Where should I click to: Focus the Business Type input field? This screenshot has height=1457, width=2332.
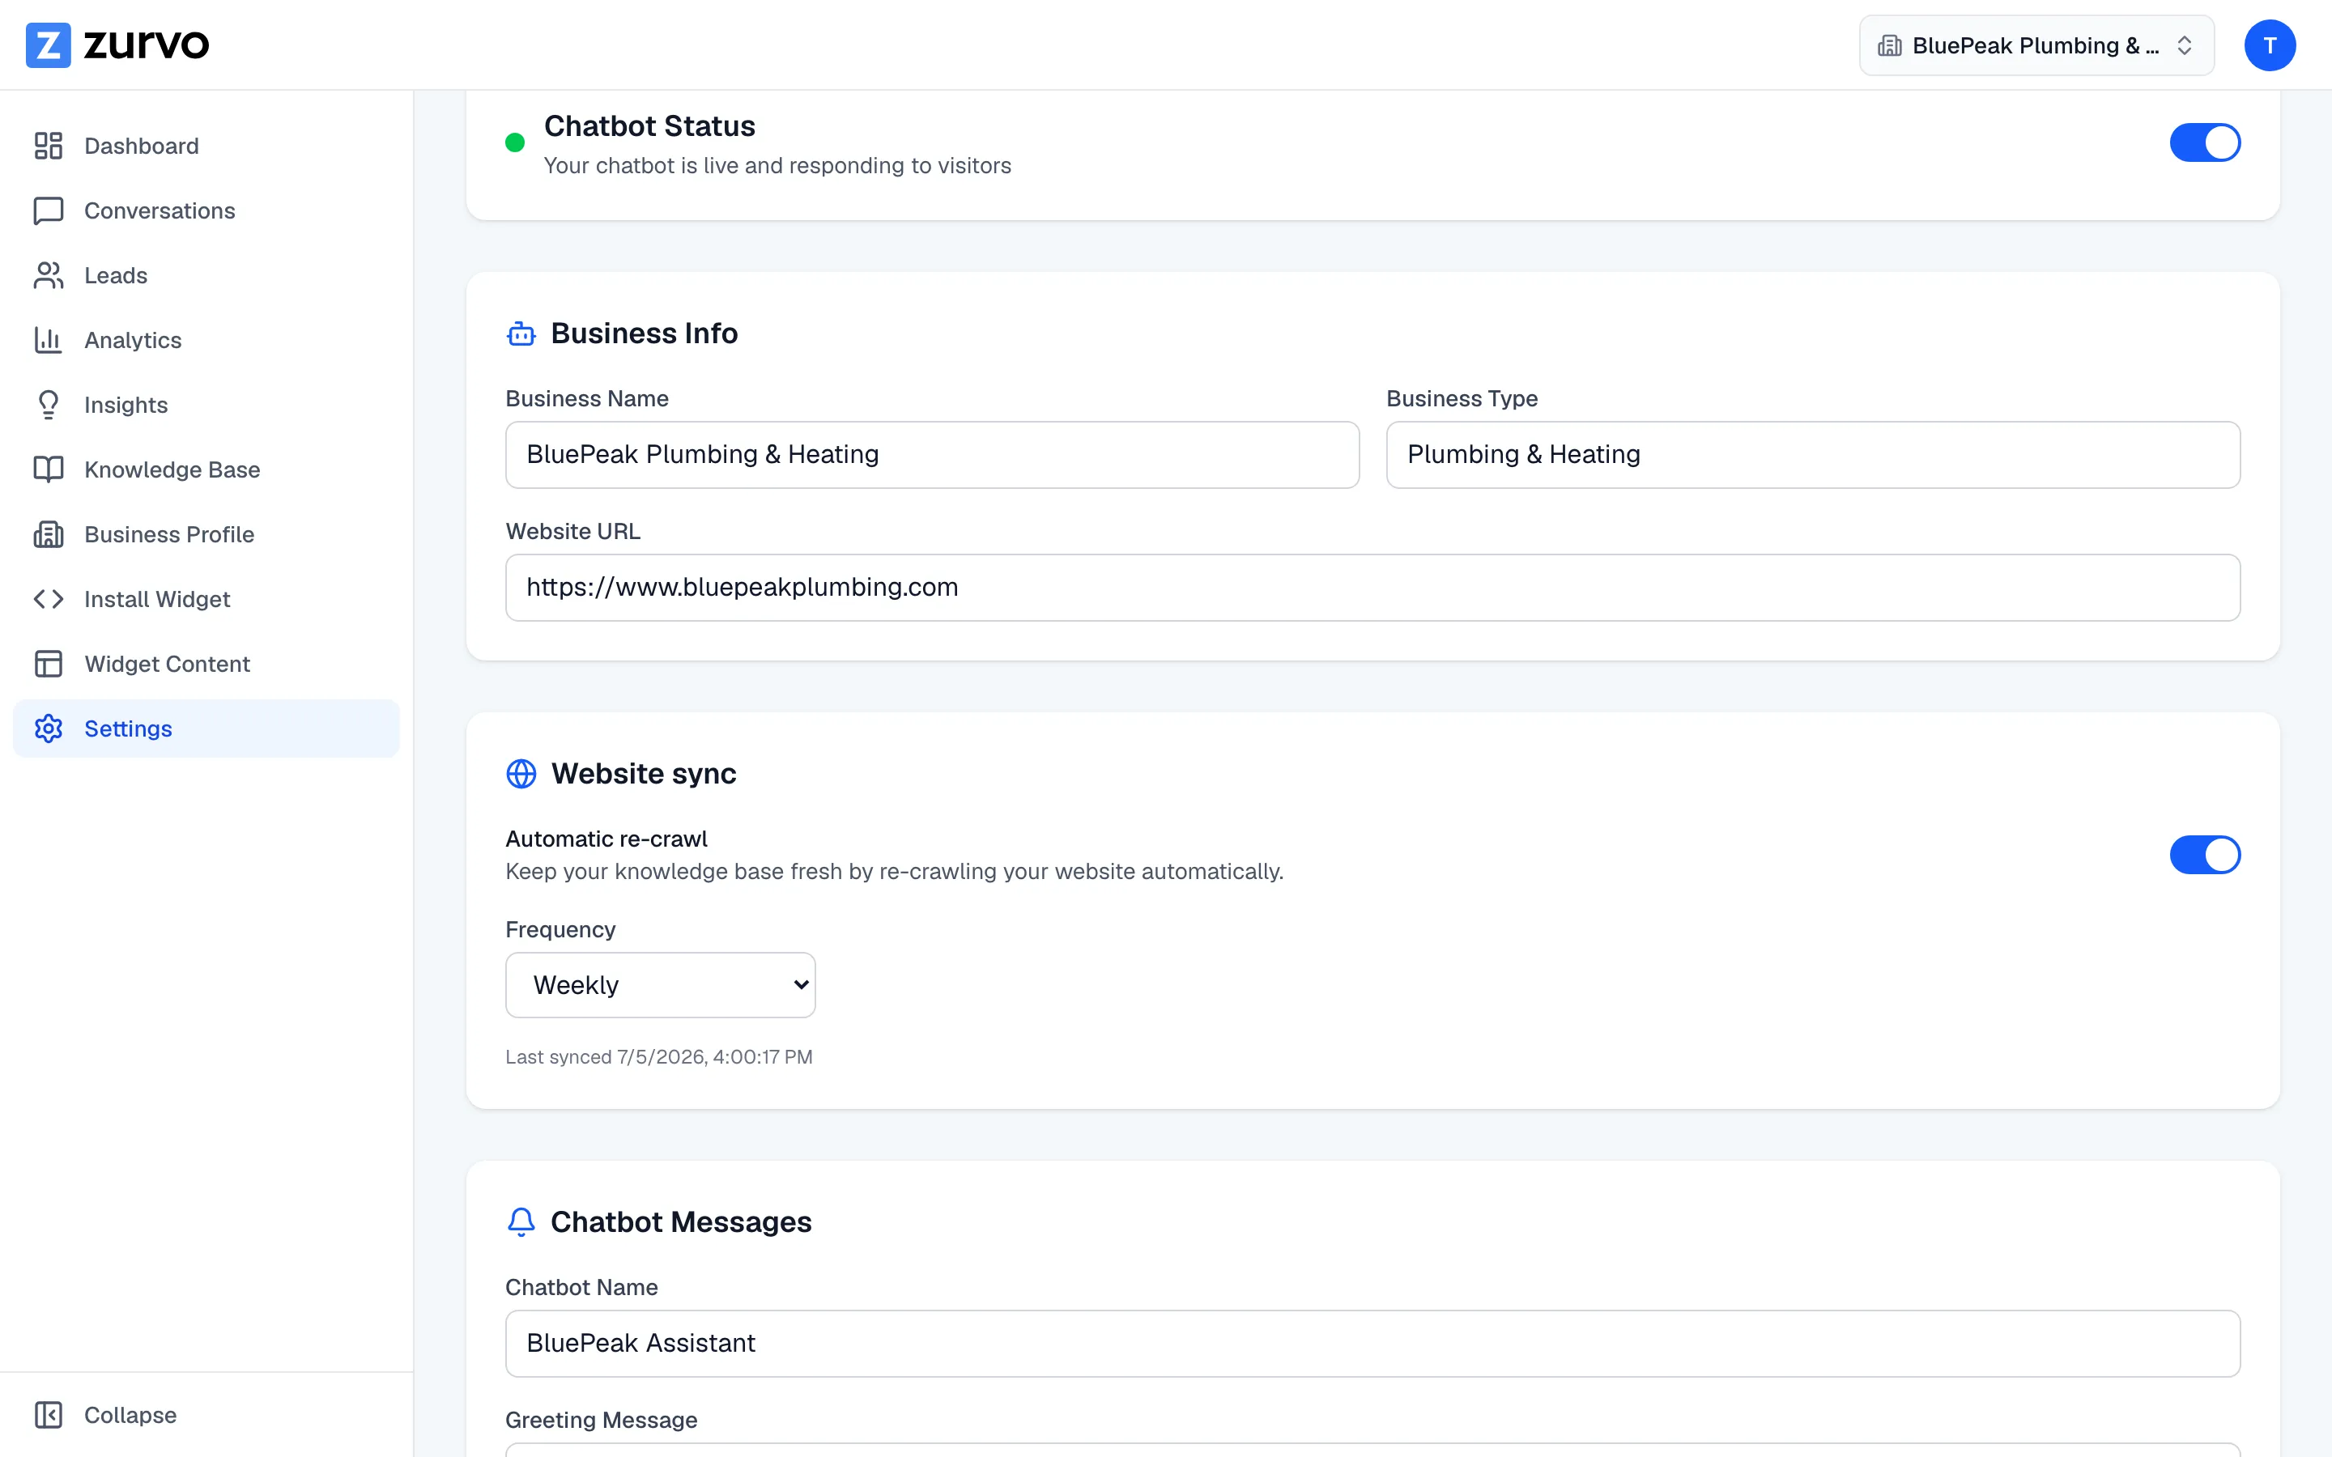tap(1813, 455)
